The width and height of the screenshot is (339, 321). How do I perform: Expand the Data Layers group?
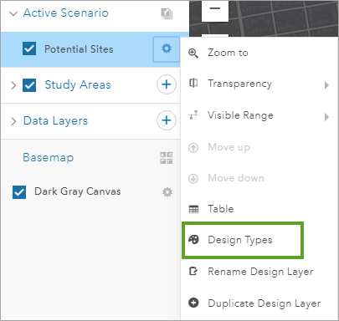tap(13, 121)
